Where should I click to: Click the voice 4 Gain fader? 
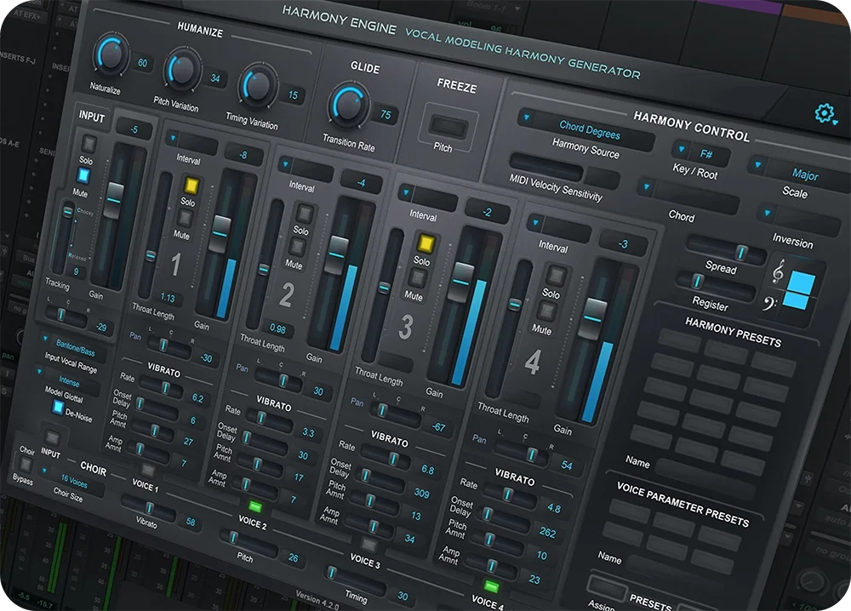pyautogui.click(x=592, y=319)
